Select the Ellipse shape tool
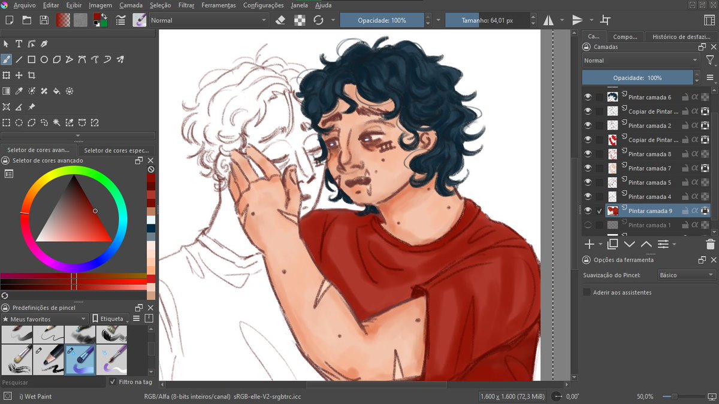This screenshot has height=404, width=719. 44,59
